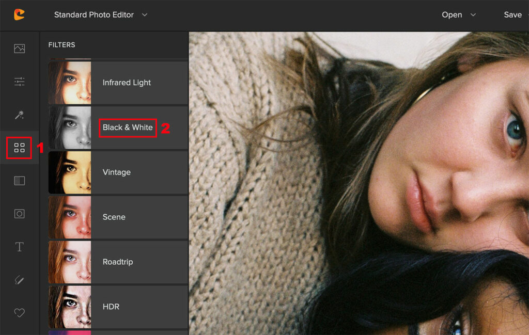529x335 pixels.
Task: Select the Drawing brush icon
Action: point(20,280)
